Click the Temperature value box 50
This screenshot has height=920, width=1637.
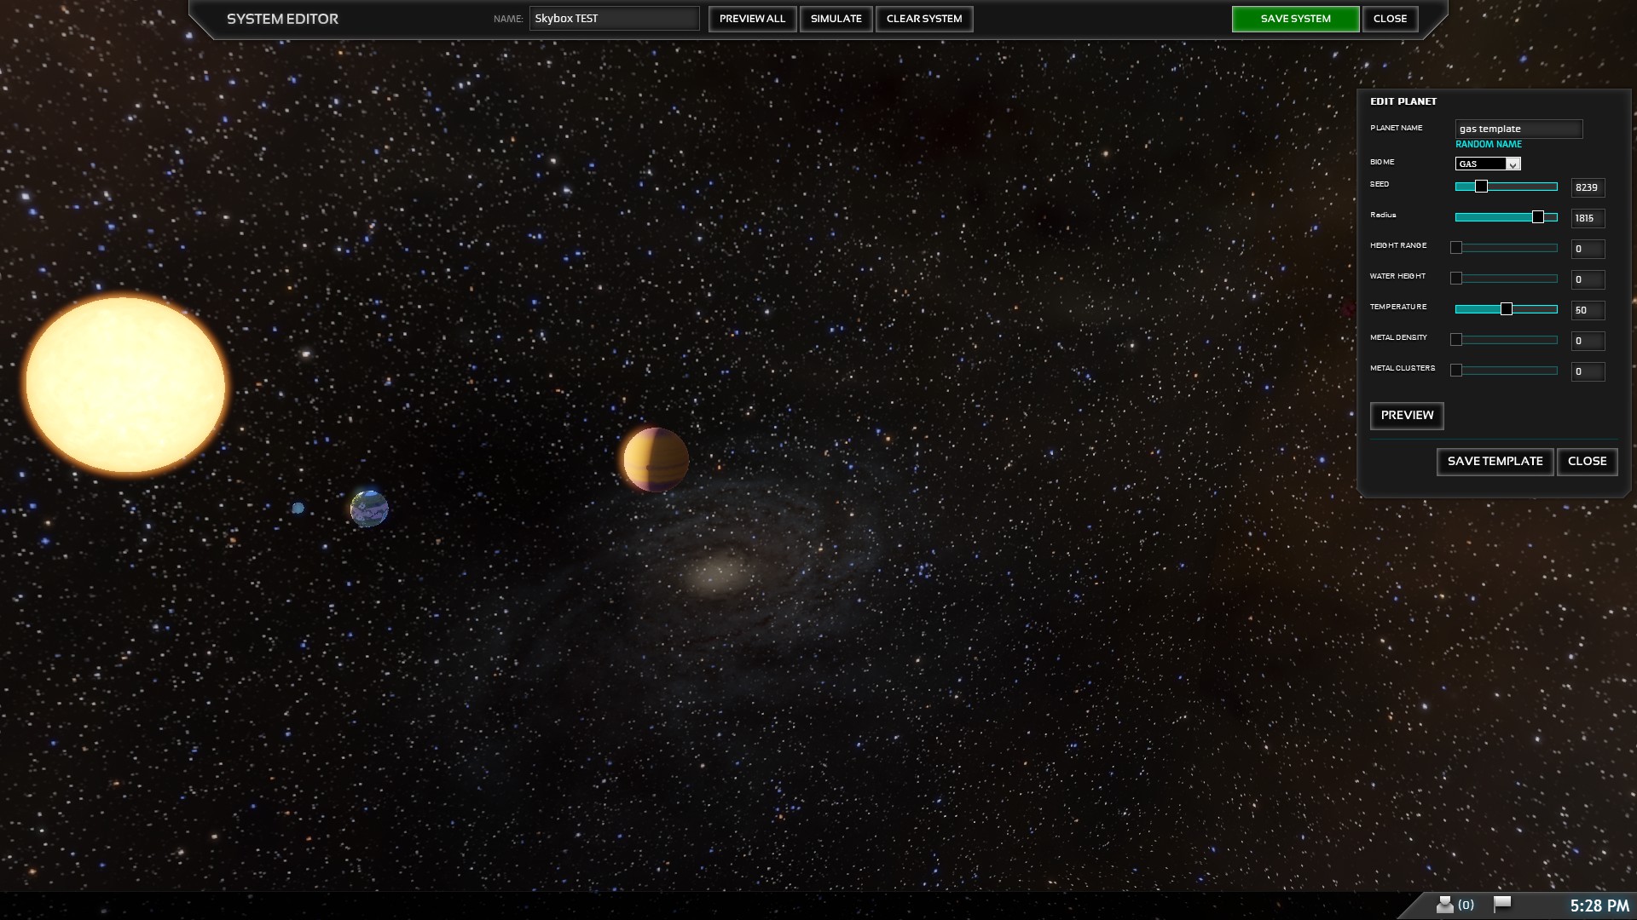pos(1588,310)
